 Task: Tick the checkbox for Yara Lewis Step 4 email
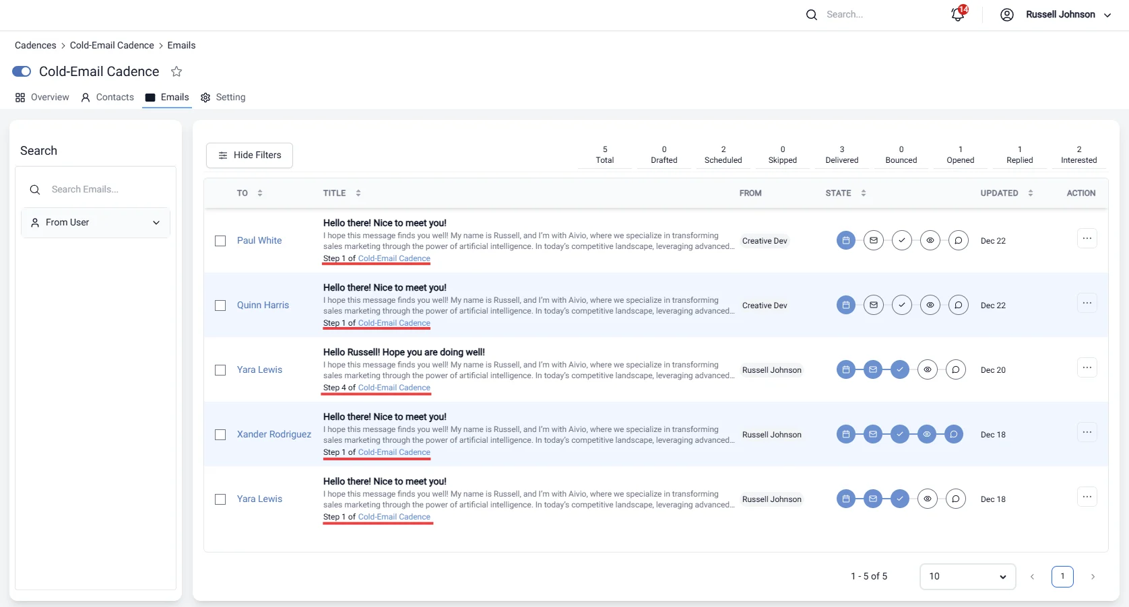point(220,370)
